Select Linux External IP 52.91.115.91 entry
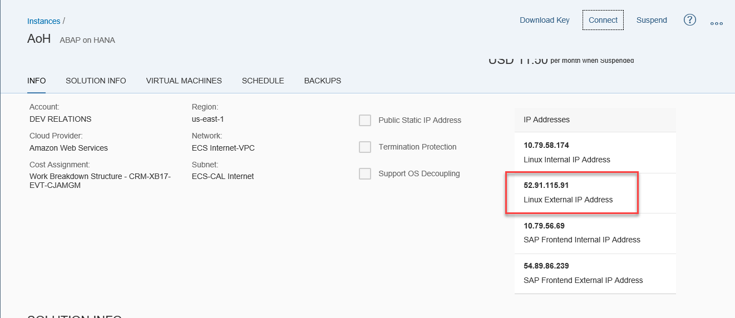Viewport: 735px width, 318px height. click(595, 192)
